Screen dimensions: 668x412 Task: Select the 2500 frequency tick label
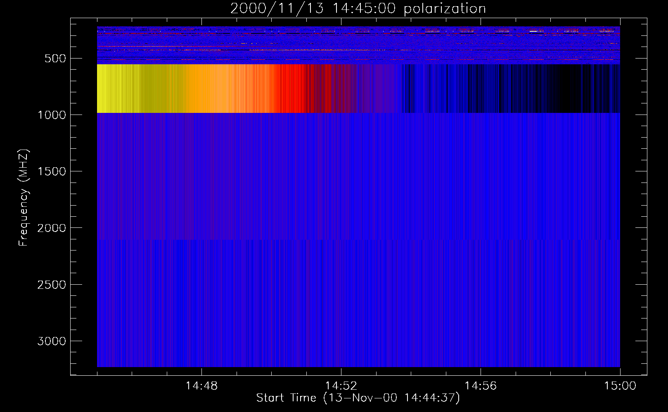(x=52, y=285)
